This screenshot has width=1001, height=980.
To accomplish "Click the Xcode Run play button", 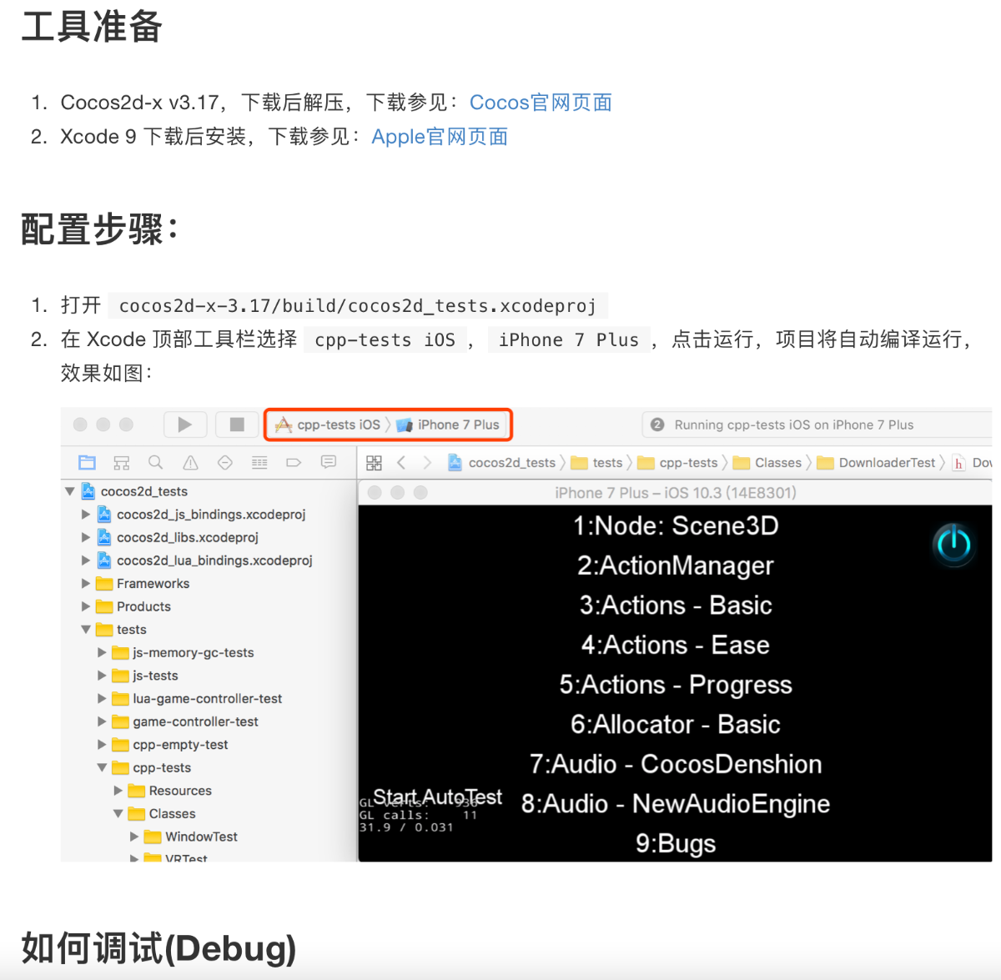I will click(185, 425).
